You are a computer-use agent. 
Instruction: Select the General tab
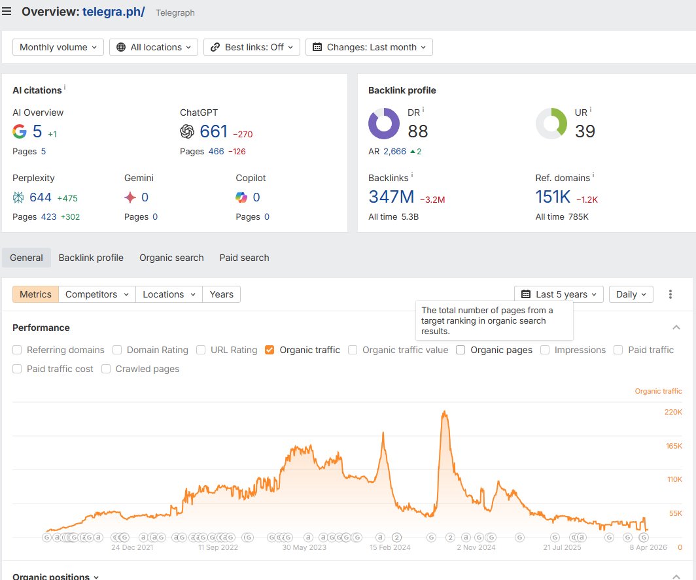[x=27, y=258]
